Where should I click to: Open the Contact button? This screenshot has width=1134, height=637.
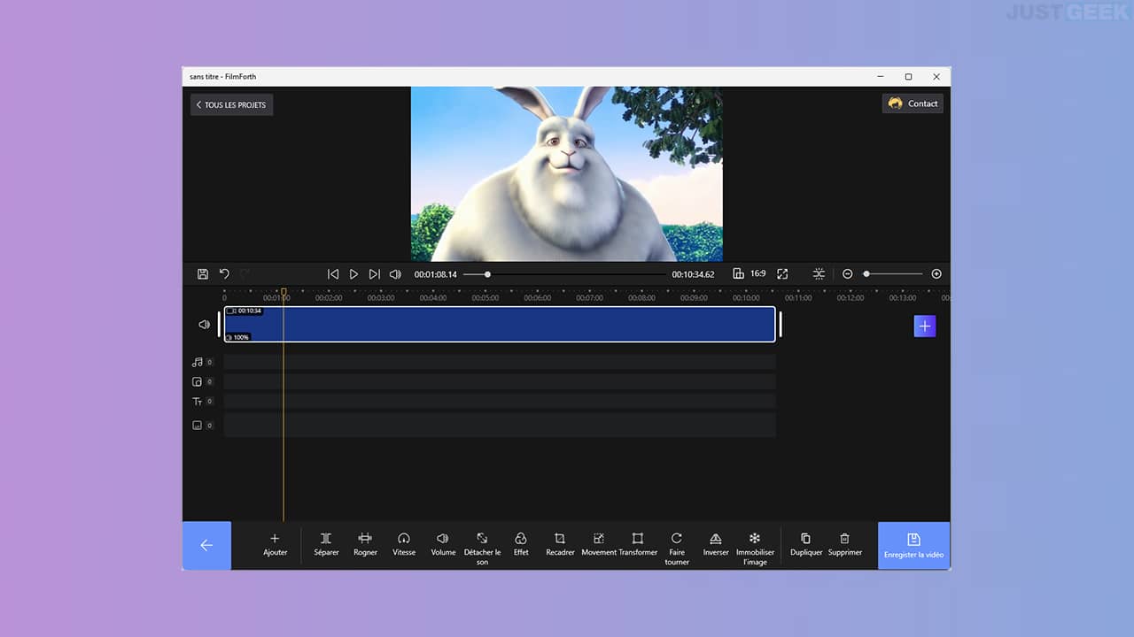point(913,104)
